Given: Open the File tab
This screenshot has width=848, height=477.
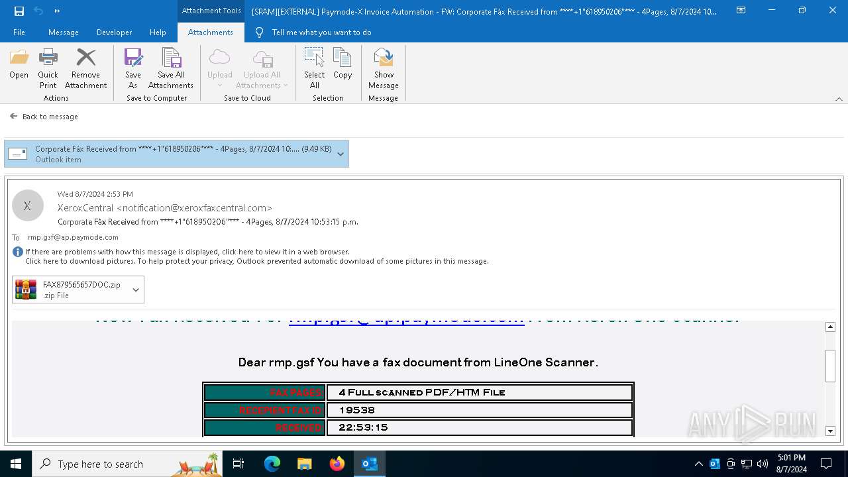Looking at the screenshot, I should [19, 32].
